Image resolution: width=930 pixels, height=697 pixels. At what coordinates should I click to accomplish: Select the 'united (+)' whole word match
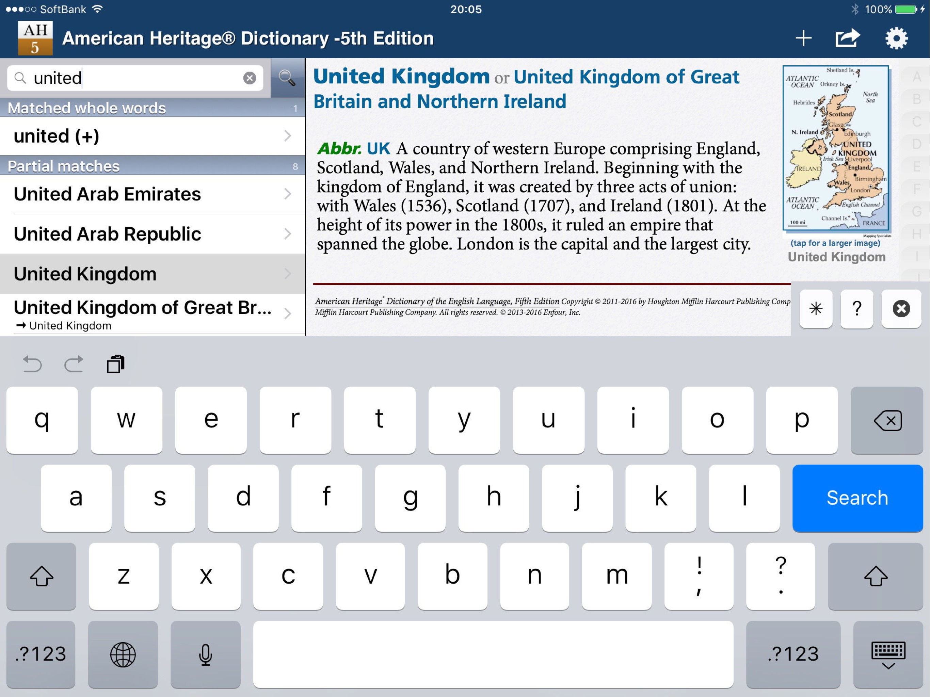pyautogui.click(x=153, y=136)
